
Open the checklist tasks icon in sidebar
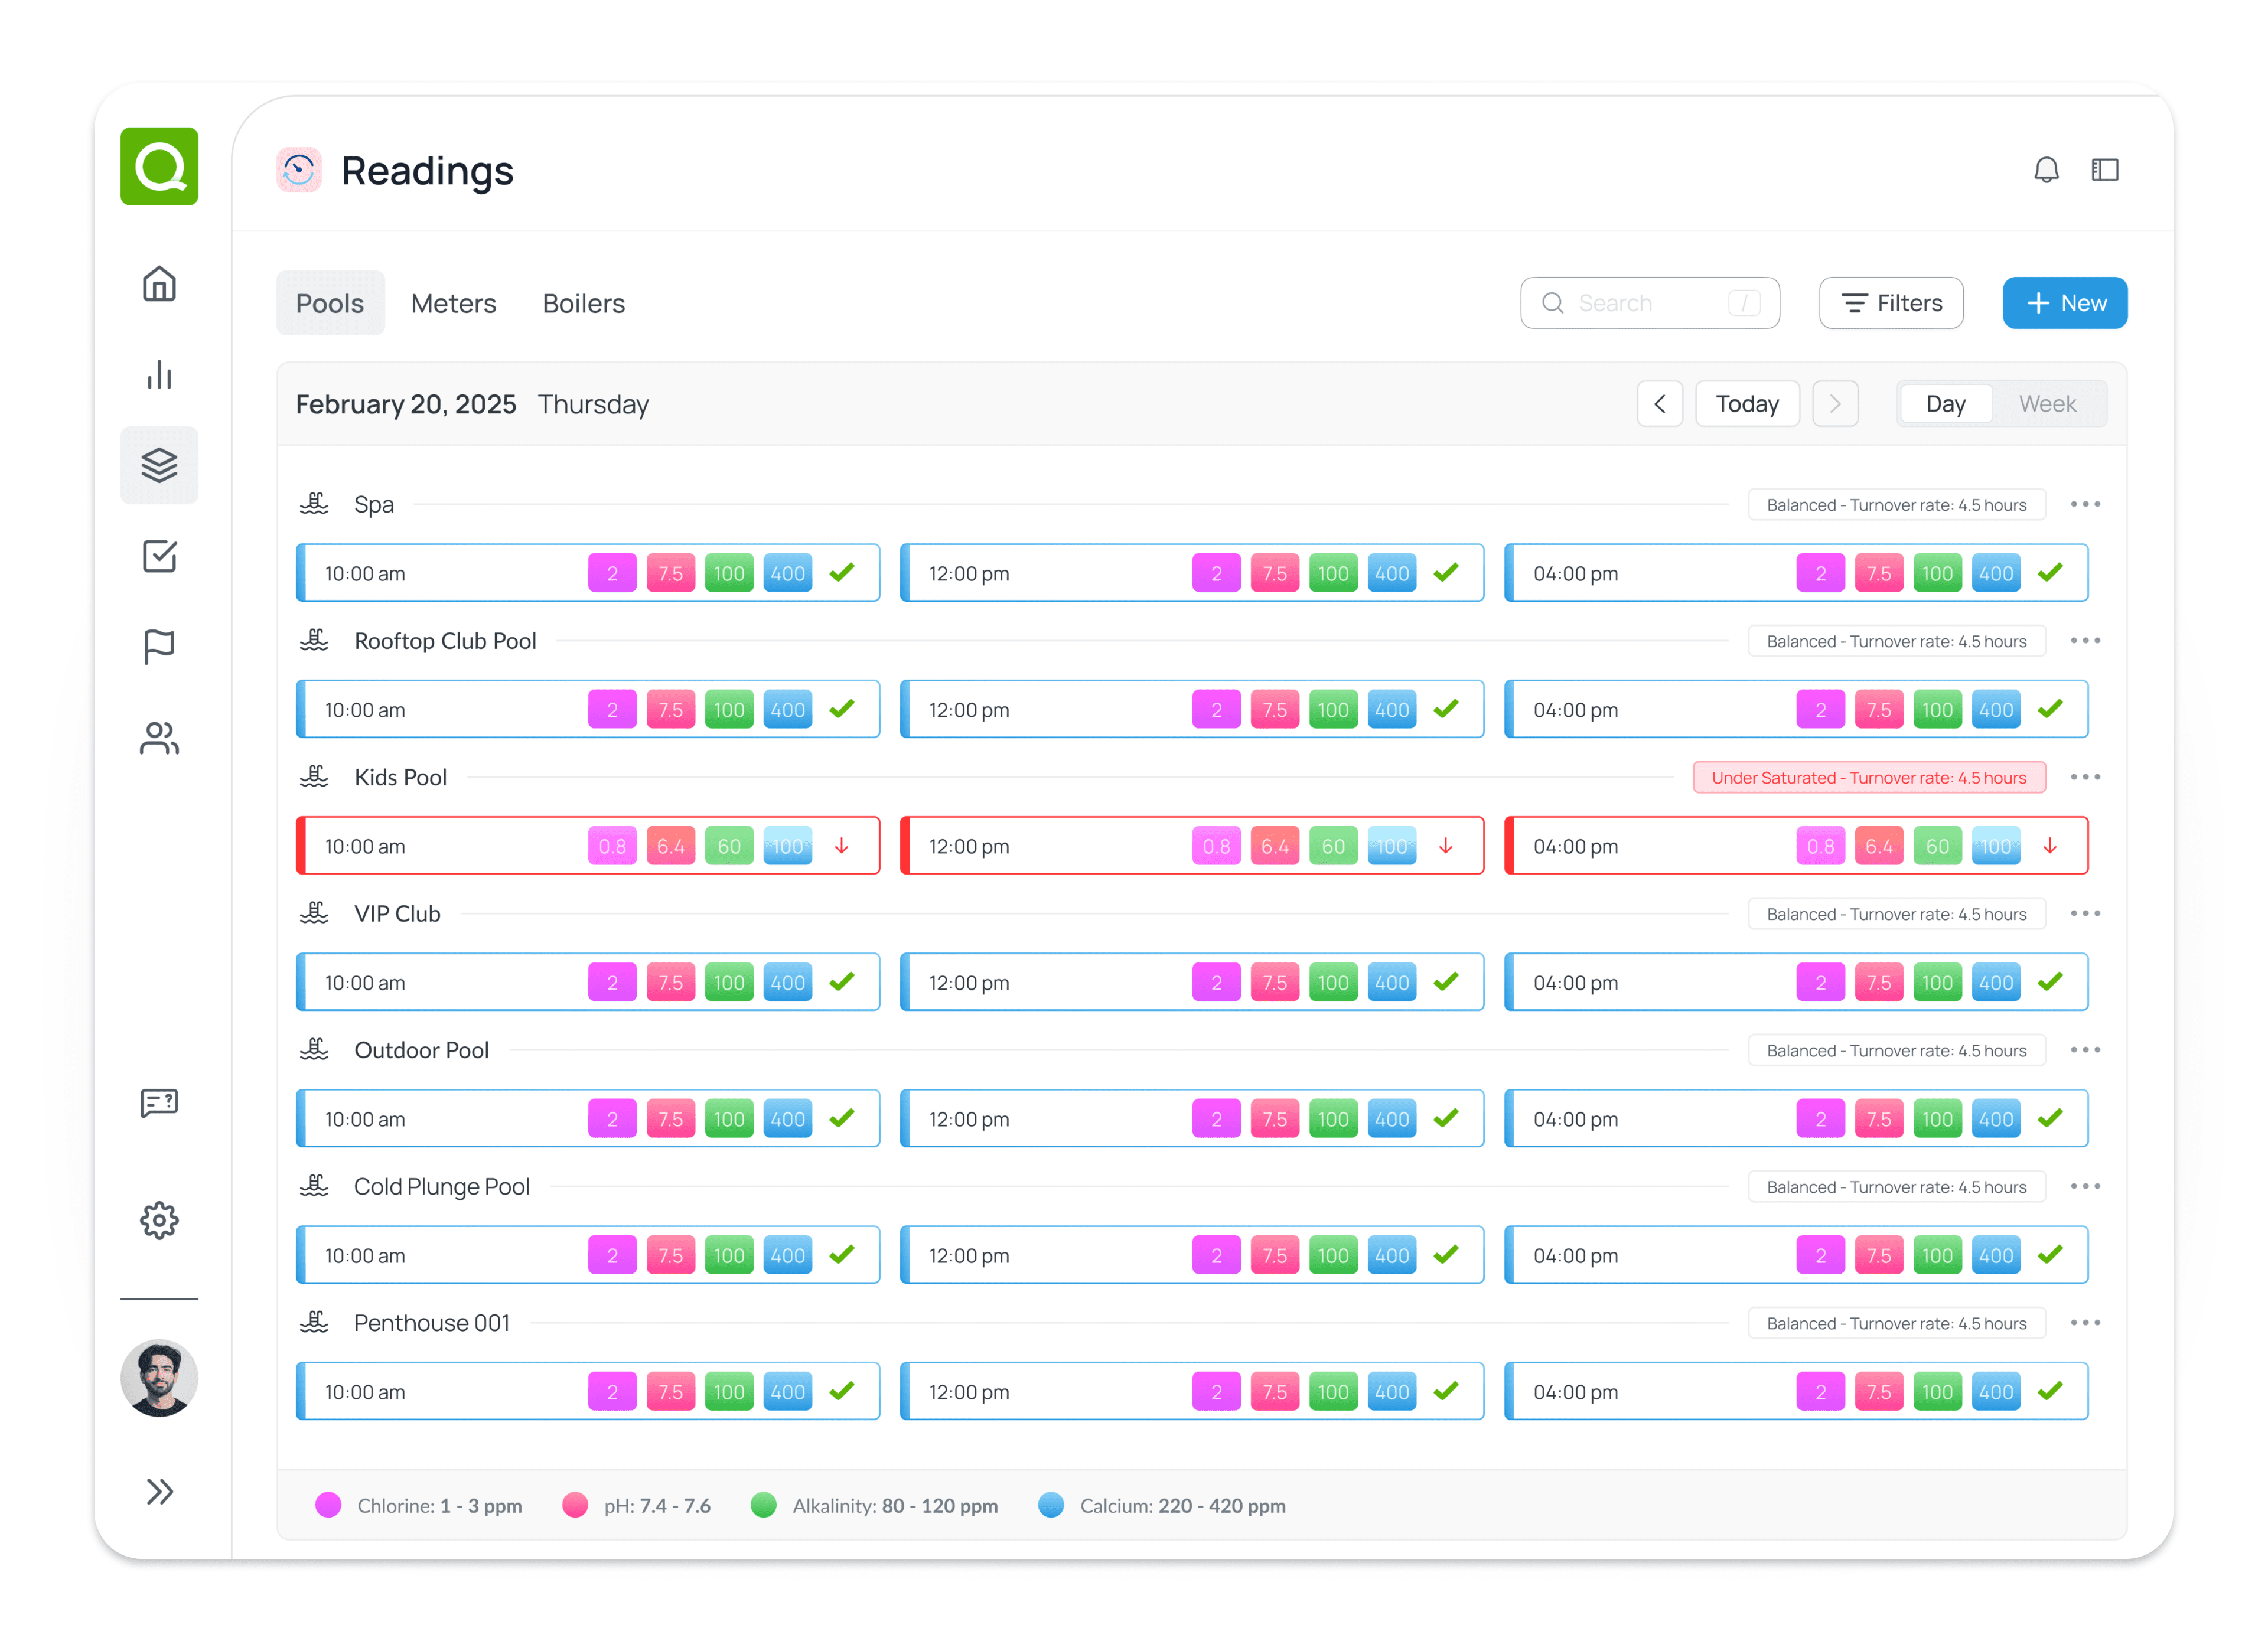coord(159,556)
